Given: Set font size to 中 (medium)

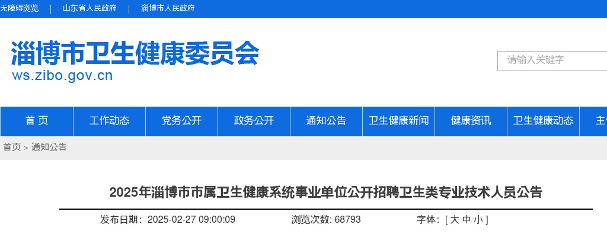Looking at the screenshot, I should 467,220.
